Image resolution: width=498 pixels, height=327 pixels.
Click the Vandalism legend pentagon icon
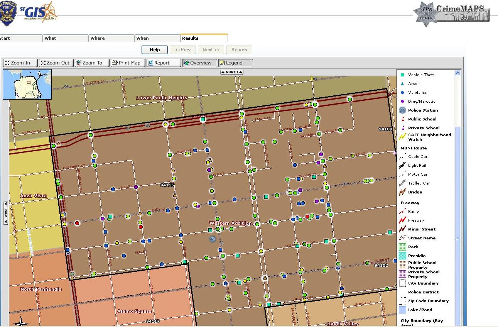click(x=402, y=93)
